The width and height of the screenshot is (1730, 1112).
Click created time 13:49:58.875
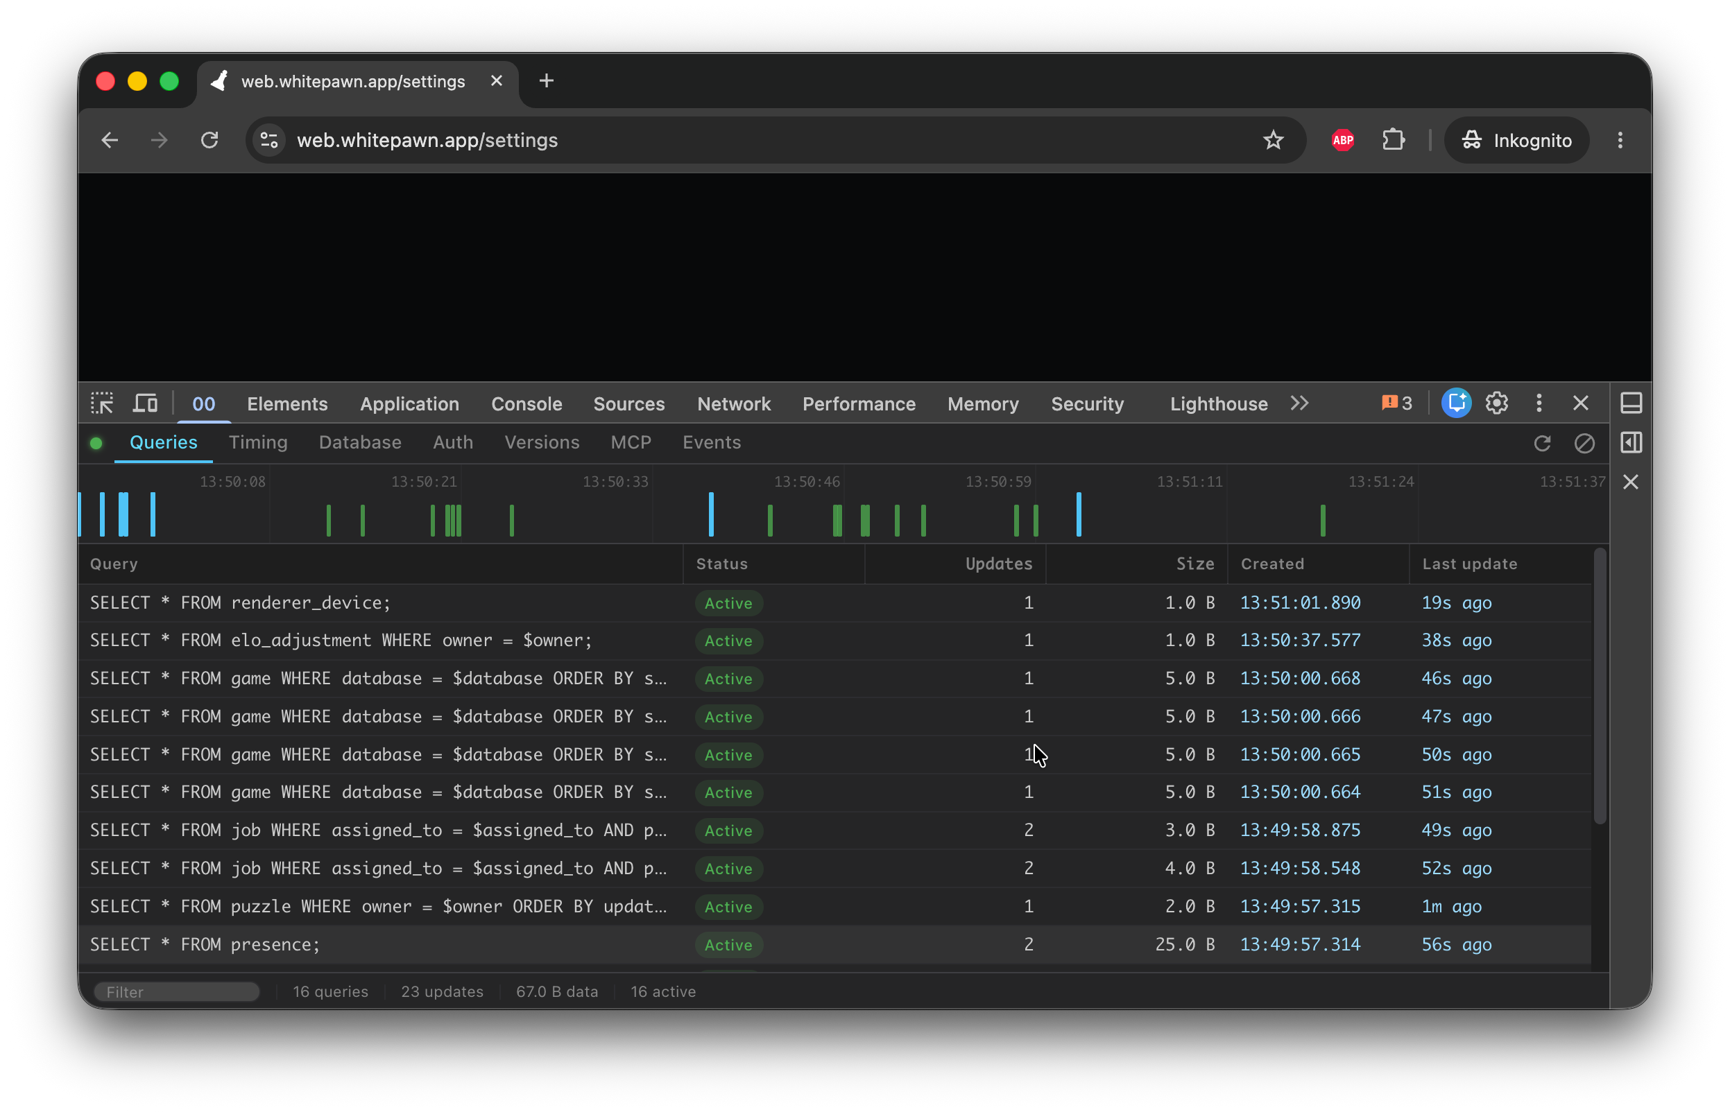1300,831
